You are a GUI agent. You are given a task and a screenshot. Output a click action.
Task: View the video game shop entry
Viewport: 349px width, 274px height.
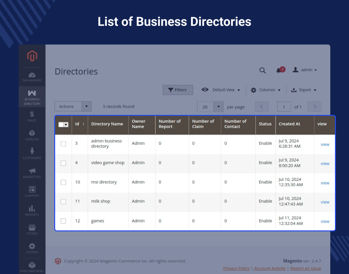tap(325, 163)
